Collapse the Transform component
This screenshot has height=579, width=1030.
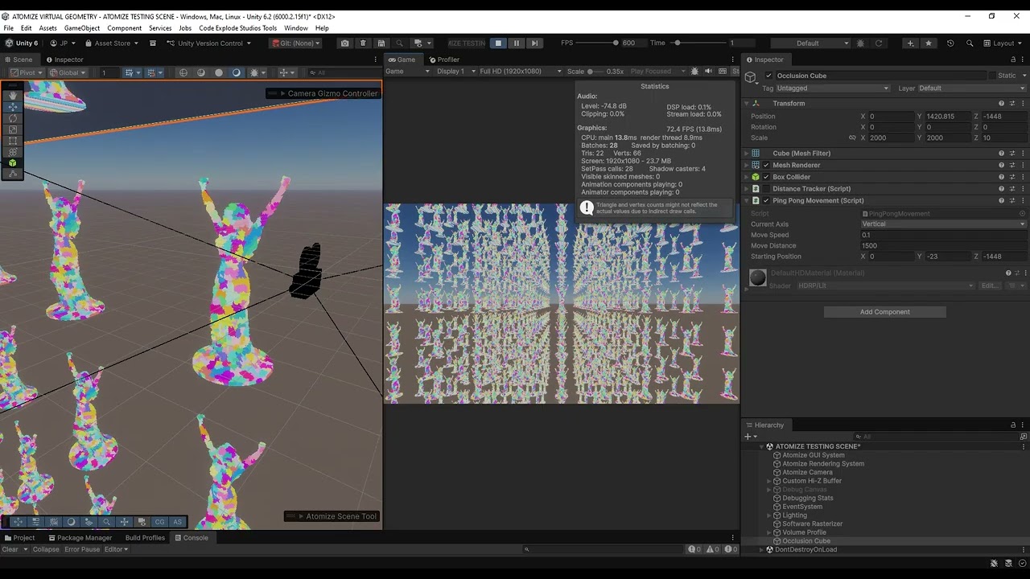click(x=746, y=104)
